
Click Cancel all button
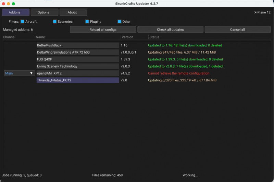pos(237,30)
